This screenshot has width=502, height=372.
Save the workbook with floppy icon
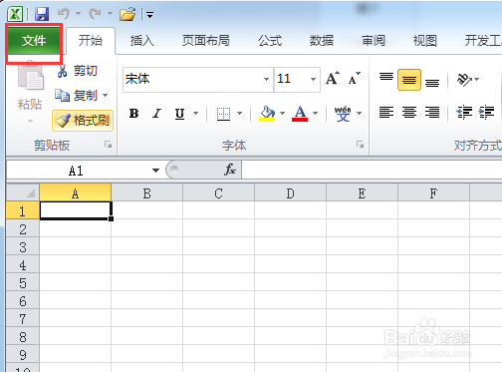(42, 14)
